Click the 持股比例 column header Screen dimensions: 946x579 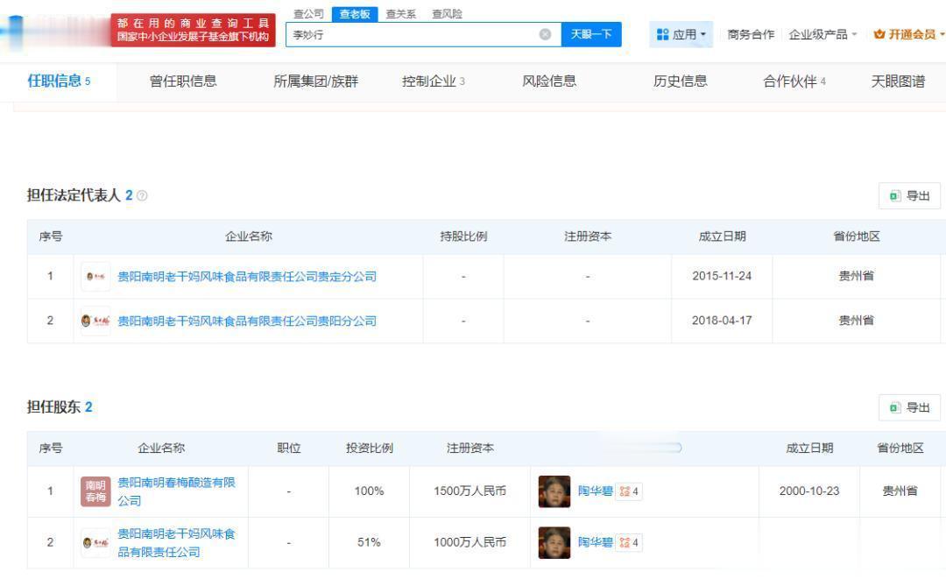463,237
